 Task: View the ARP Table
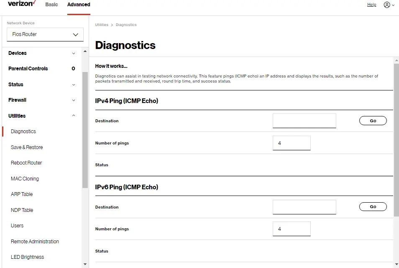[x=22, y=194]
